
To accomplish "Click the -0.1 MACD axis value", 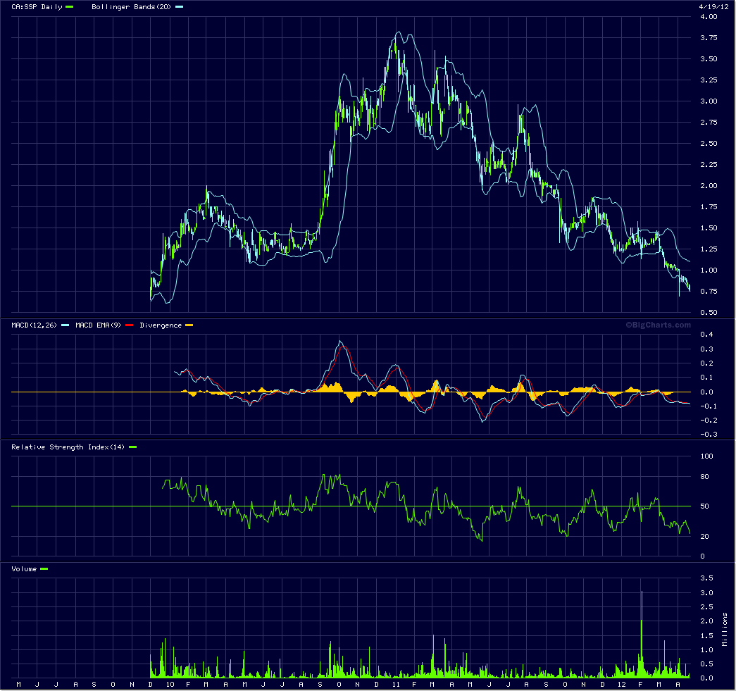I will pos(709,406).
